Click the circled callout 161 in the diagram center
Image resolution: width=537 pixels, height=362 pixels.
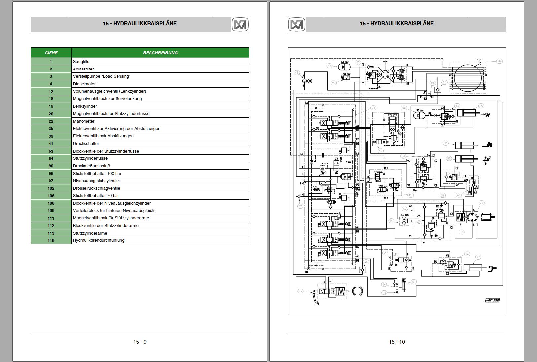410,195
